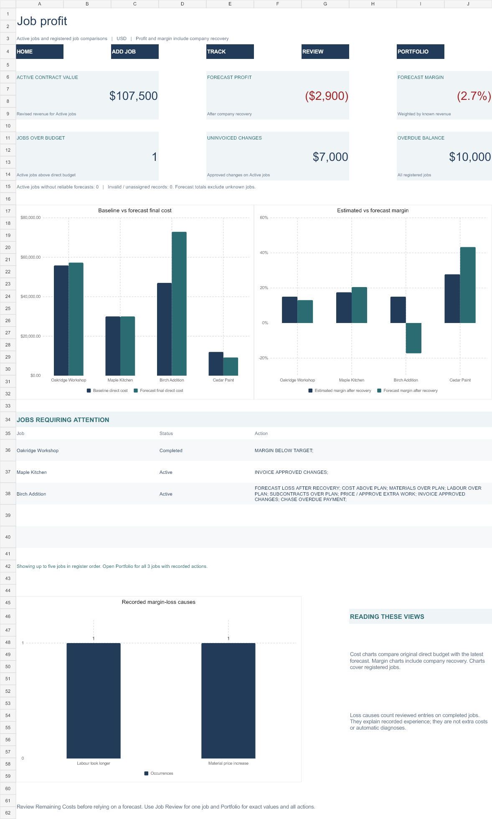Click the FORECAST PROFIT label
This screenshot has width=492, height=819.
[x=229, y=77]
